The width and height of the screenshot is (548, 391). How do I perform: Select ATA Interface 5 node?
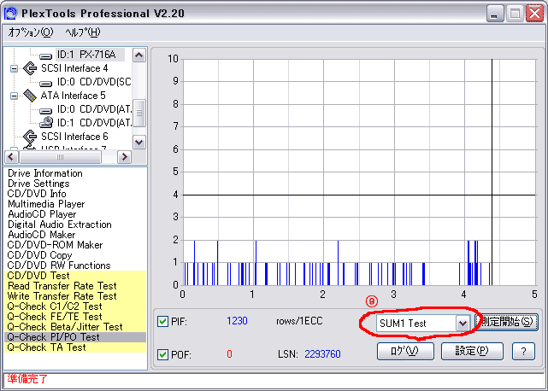point(73,96)
